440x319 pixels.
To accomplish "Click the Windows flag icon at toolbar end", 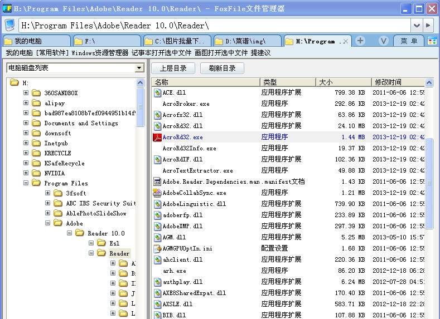I will coord(432,41).
